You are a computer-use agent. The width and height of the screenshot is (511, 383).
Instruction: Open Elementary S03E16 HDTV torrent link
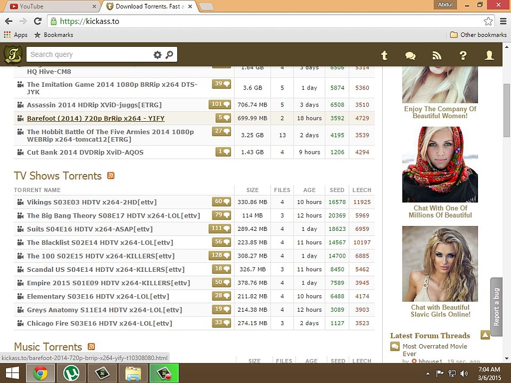98,296
